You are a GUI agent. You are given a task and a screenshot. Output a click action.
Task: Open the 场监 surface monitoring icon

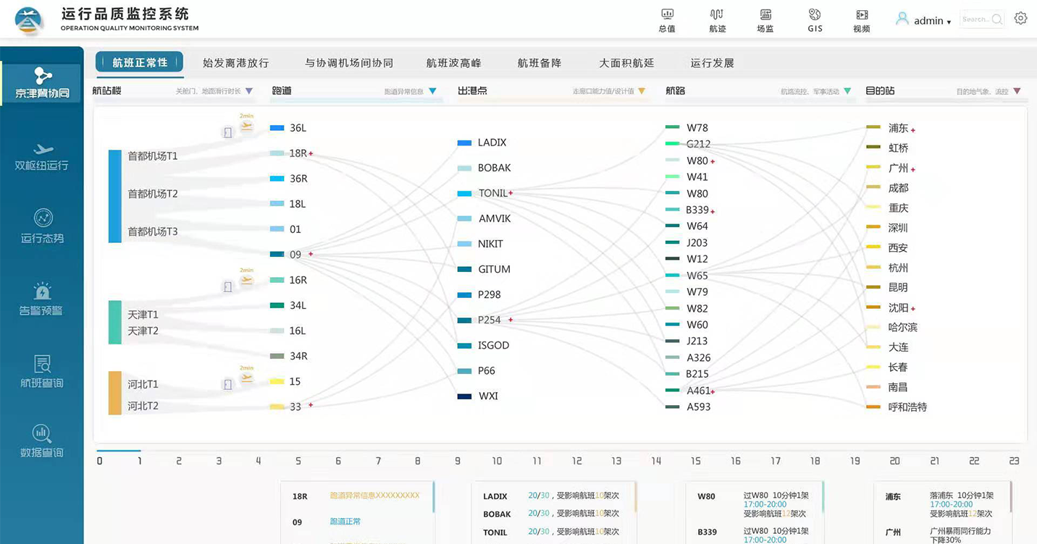pos(765,20)
